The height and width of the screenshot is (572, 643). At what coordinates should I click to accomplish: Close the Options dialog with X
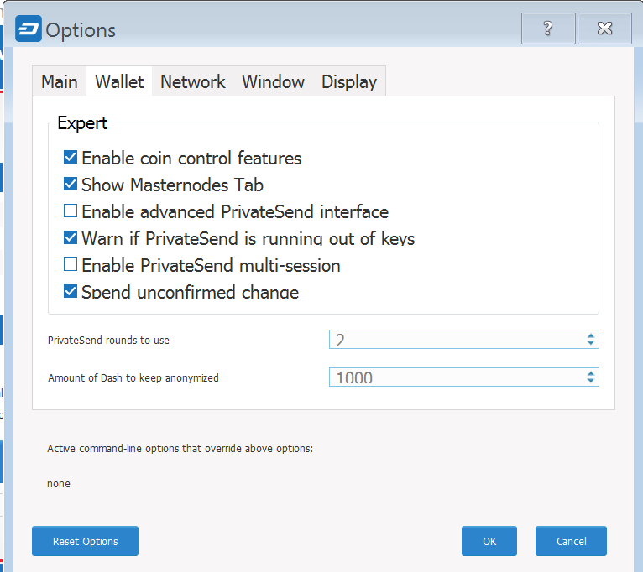(x=604, y=29)
